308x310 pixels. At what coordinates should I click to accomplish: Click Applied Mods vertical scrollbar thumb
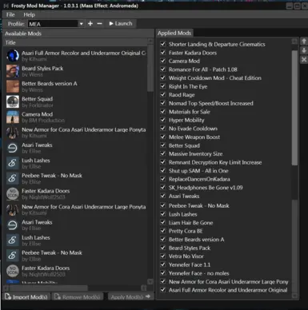pos(294,108)
